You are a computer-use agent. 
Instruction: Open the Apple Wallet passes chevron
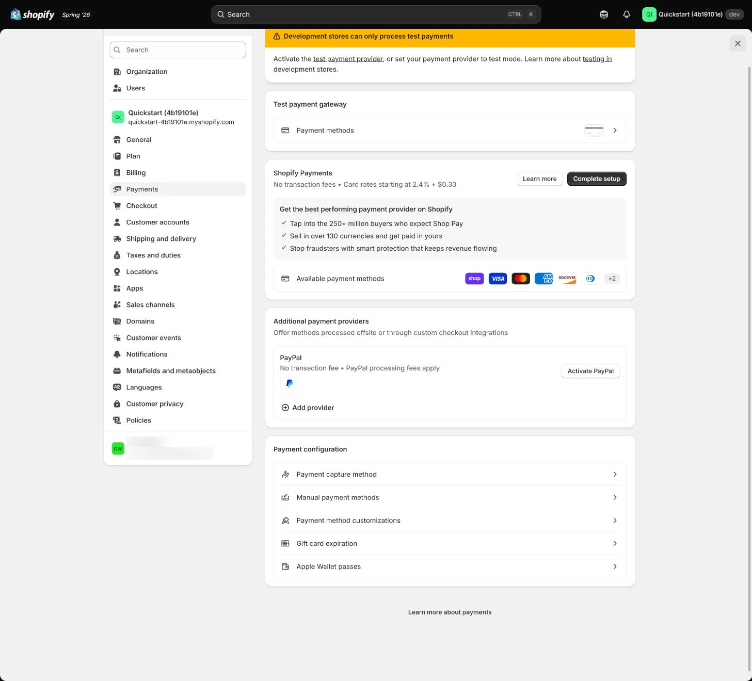tap(615, 566)
